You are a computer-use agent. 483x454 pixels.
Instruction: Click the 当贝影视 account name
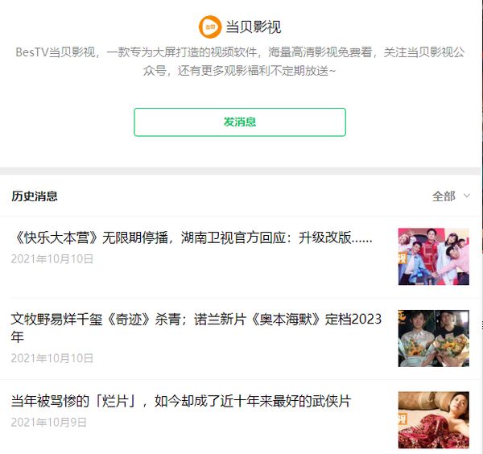pos(254,27)
